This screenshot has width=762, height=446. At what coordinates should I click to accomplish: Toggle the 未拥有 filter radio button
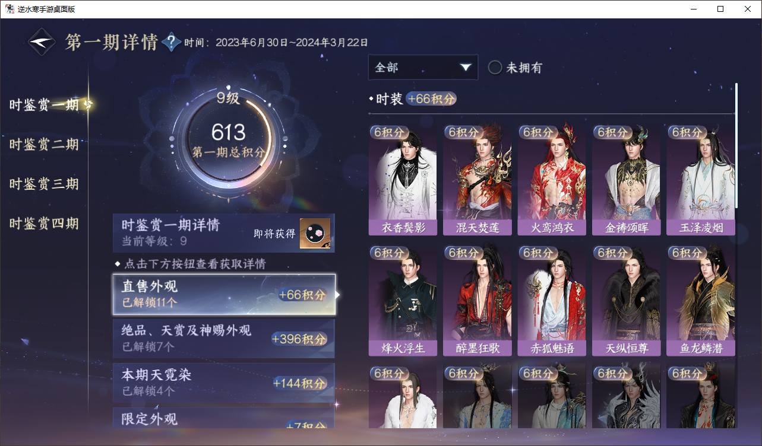click(x=495, y=68)
